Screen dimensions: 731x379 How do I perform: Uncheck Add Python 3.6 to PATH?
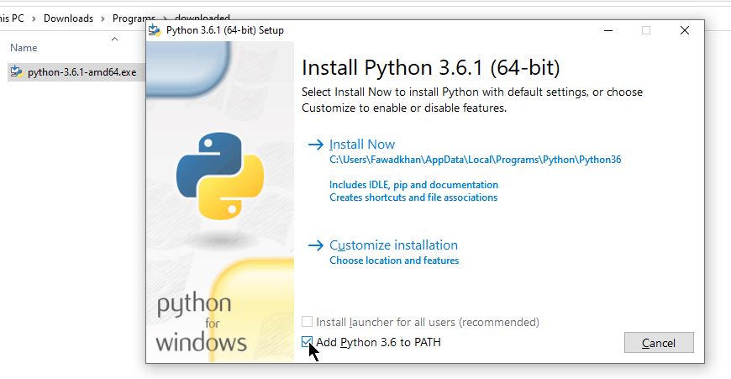click(307, 342)
